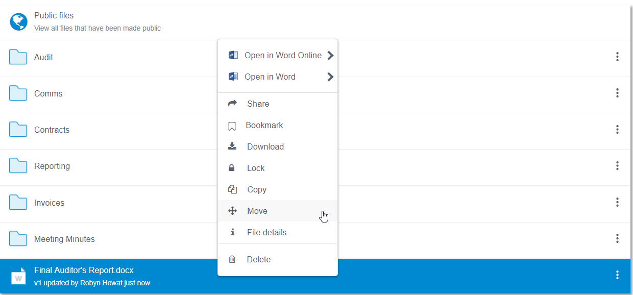Open the Meeting Minutes folder
633x295 pixels.
pyautogui.click(x=64, y=238)
